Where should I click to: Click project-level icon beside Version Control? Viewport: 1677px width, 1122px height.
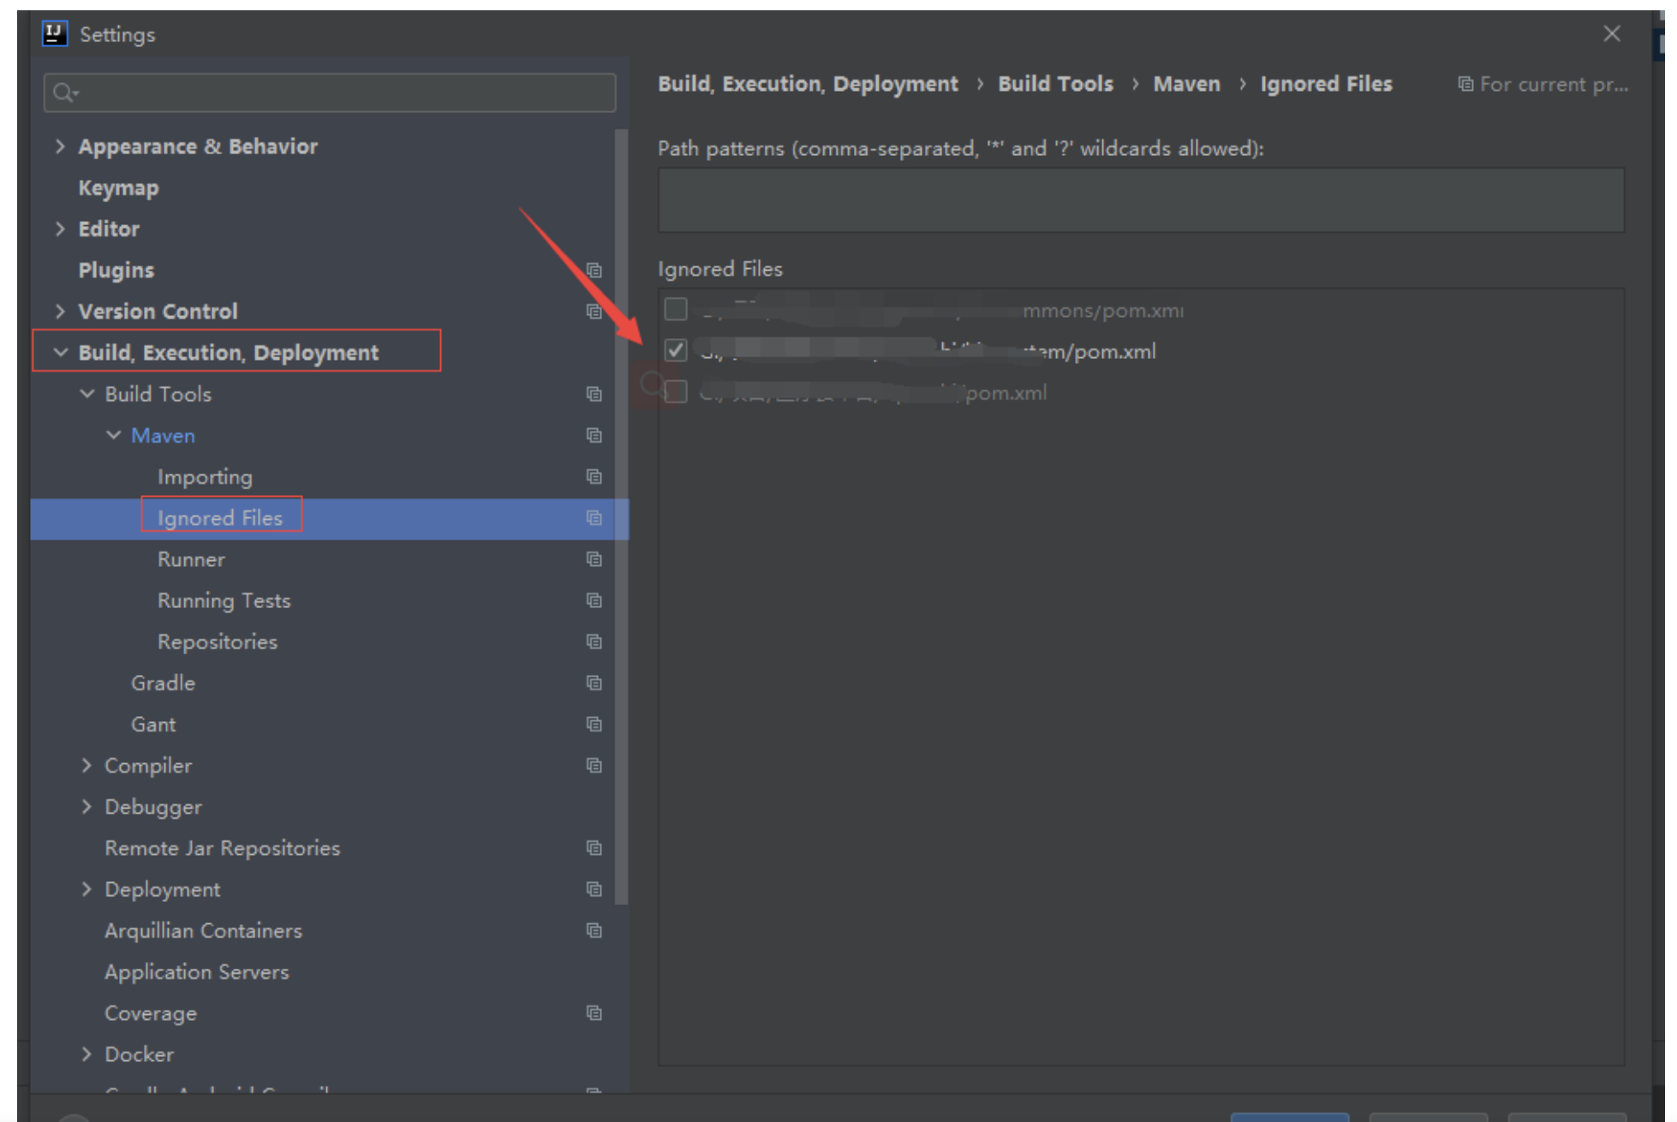coord(594,312)
